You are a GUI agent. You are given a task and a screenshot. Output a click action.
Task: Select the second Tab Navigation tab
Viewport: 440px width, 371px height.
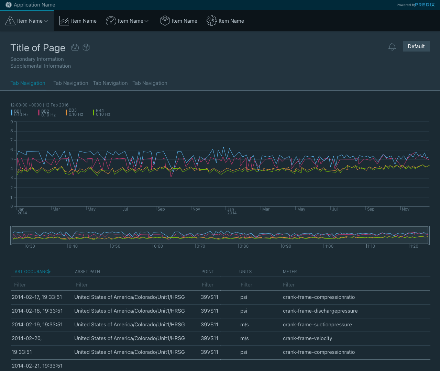(70, 83)
